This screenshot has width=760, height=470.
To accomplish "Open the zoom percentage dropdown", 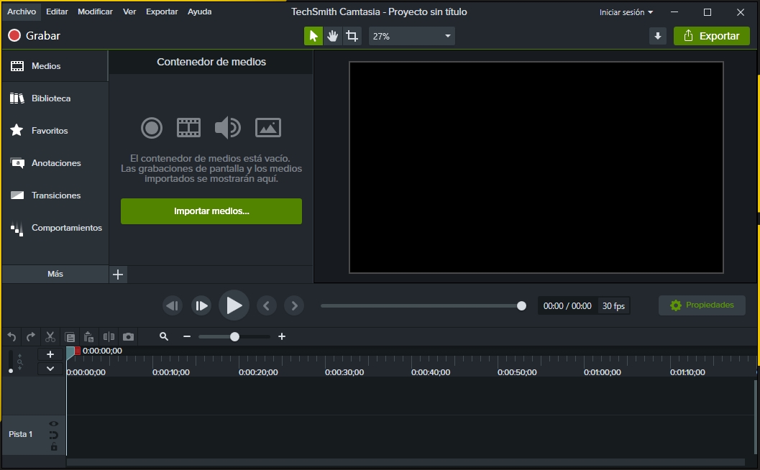I will pyautogui.click(x=411, y=35).
